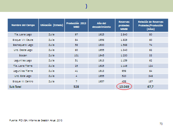Click the 'Bloque VII: Ceuta' cell
173x130 pixels.
click(23, 40)
